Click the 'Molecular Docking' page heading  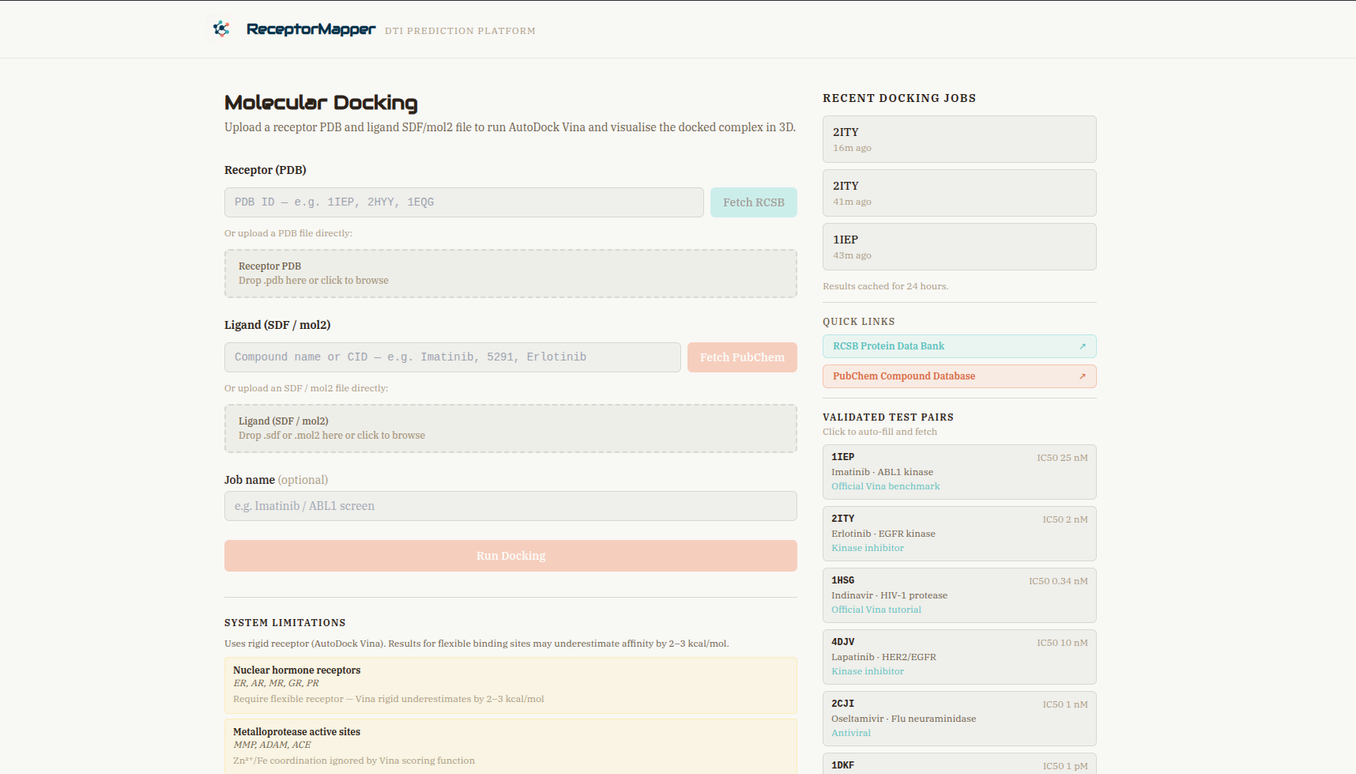(x=321, y=103)
